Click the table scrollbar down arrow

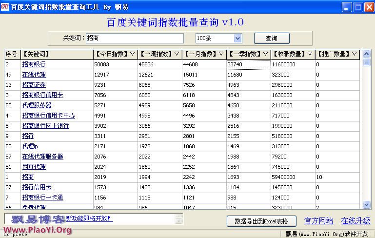(x=367, y=205)
